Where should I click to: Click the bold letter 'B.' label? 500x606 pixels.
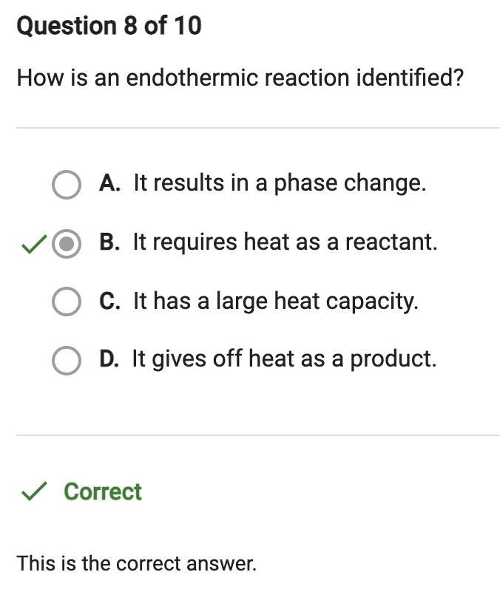point(109,242)
